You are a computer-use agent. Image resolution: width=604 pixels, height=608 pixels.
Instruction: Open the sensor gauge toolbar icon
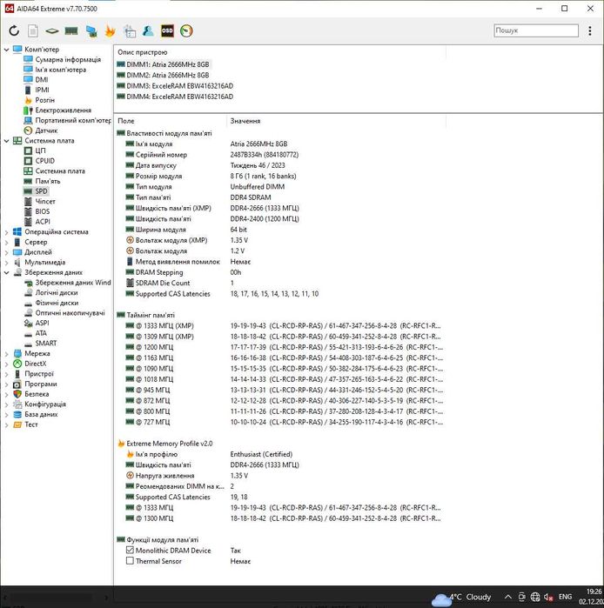click(x=186, y=30)
